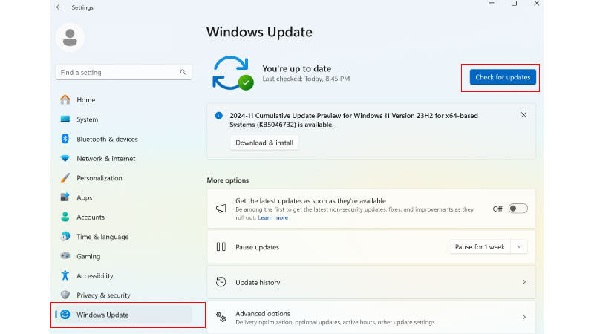This screenshot has height=334, width=594.
Task: Open Update history via its chevron
Action: (524, 282)
